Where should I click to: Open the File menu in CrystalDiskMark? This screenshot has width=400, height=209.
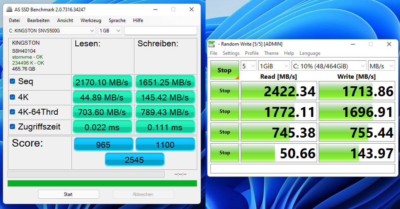[214, 53]
